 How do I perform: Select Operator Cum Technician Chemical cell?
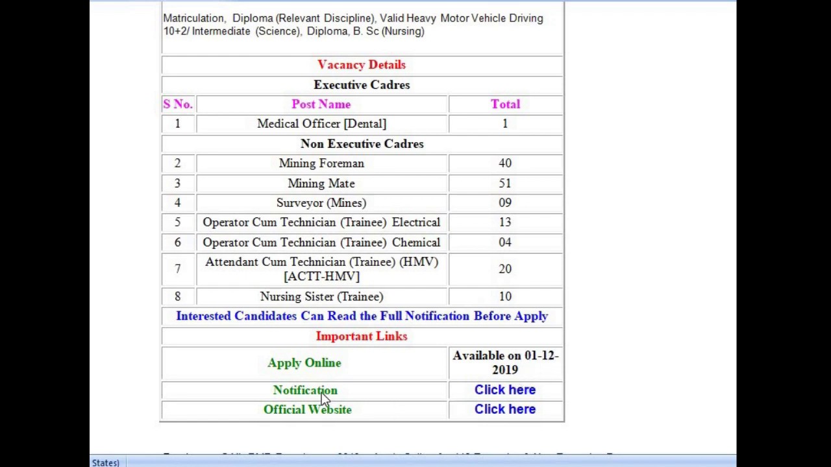[x=321, y=243]
